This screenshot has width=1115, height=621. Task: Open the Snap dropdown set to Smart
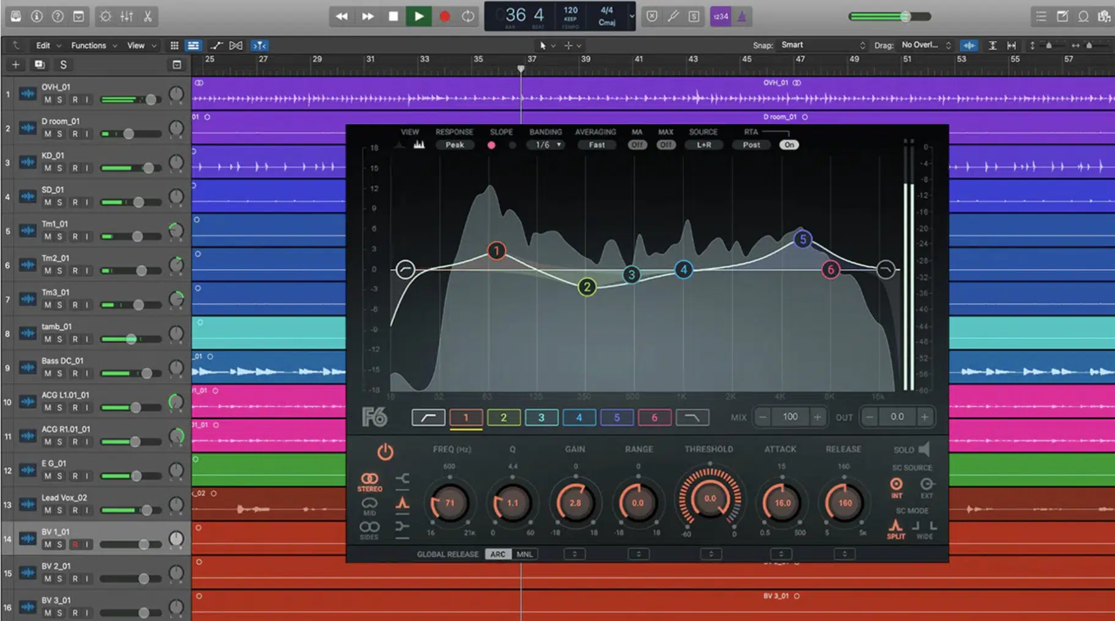(x=821, y=45)
